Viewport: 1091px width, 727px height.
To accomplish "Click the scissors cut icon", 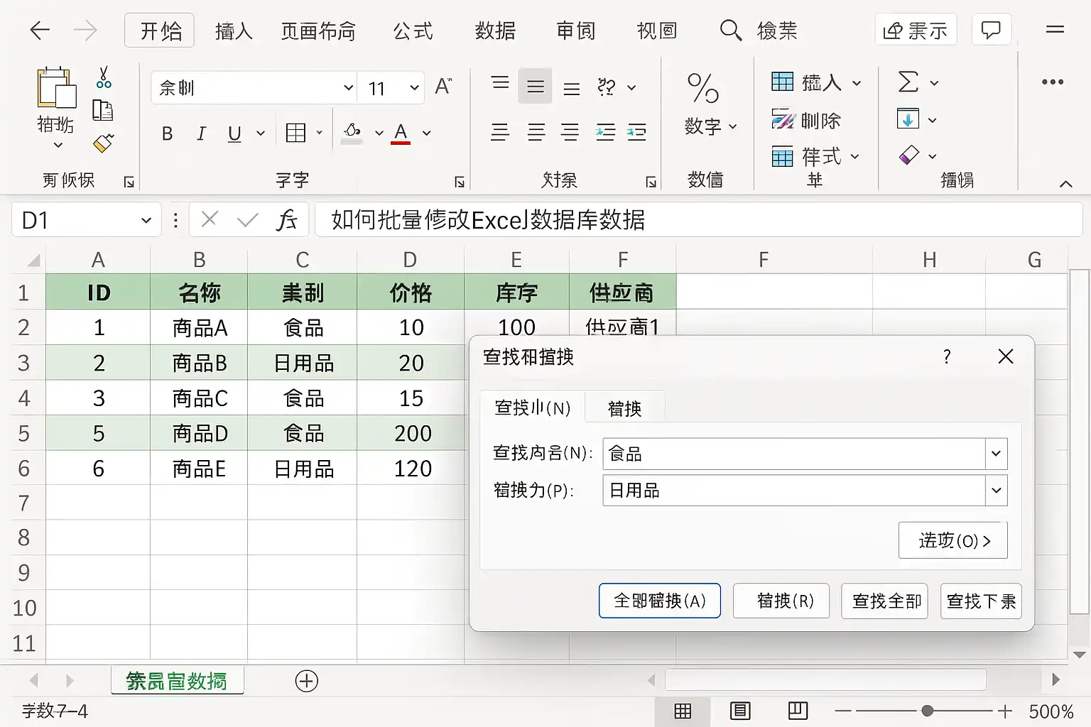I will 104,77.
